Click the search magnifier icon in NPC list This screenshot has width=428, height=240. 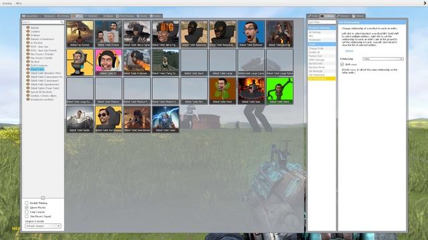62,22
